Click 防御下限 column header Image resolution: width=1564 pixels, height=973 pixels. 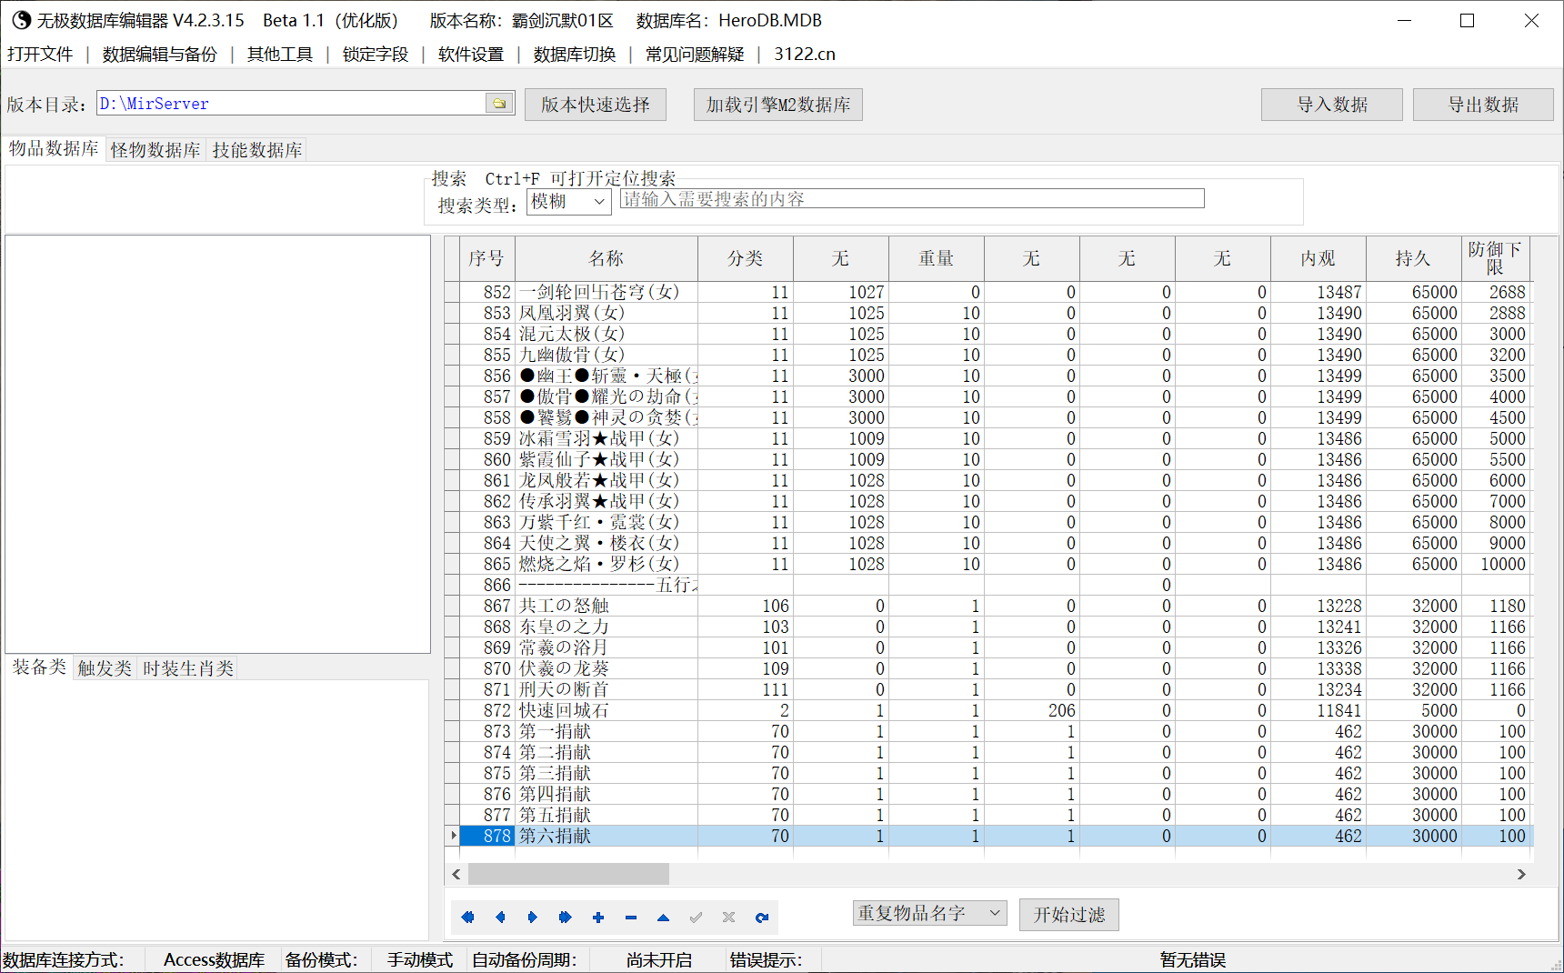point(1496,259)
